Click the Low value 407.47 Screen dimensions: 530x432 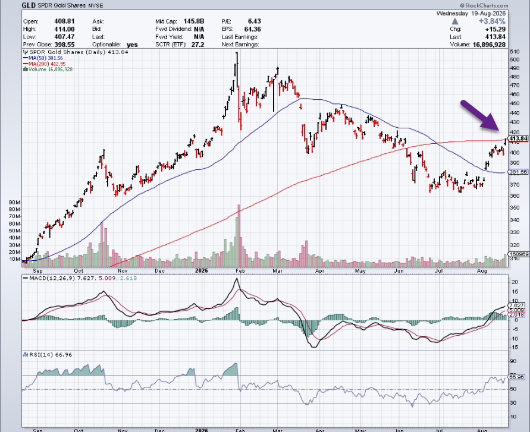[x=64, y=37]
